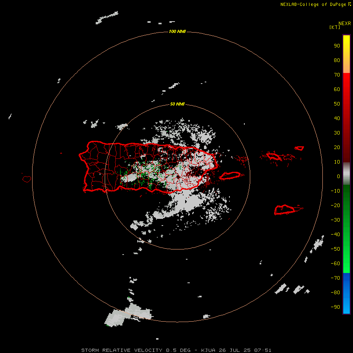Click the -40 value on velocity scale

[335, 235]
